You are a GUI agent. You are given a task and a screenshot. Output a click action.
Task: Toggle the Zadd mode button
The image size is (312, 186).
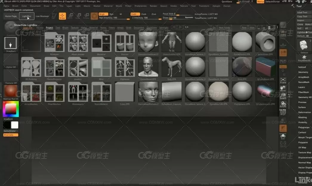(x=135, y=14)
